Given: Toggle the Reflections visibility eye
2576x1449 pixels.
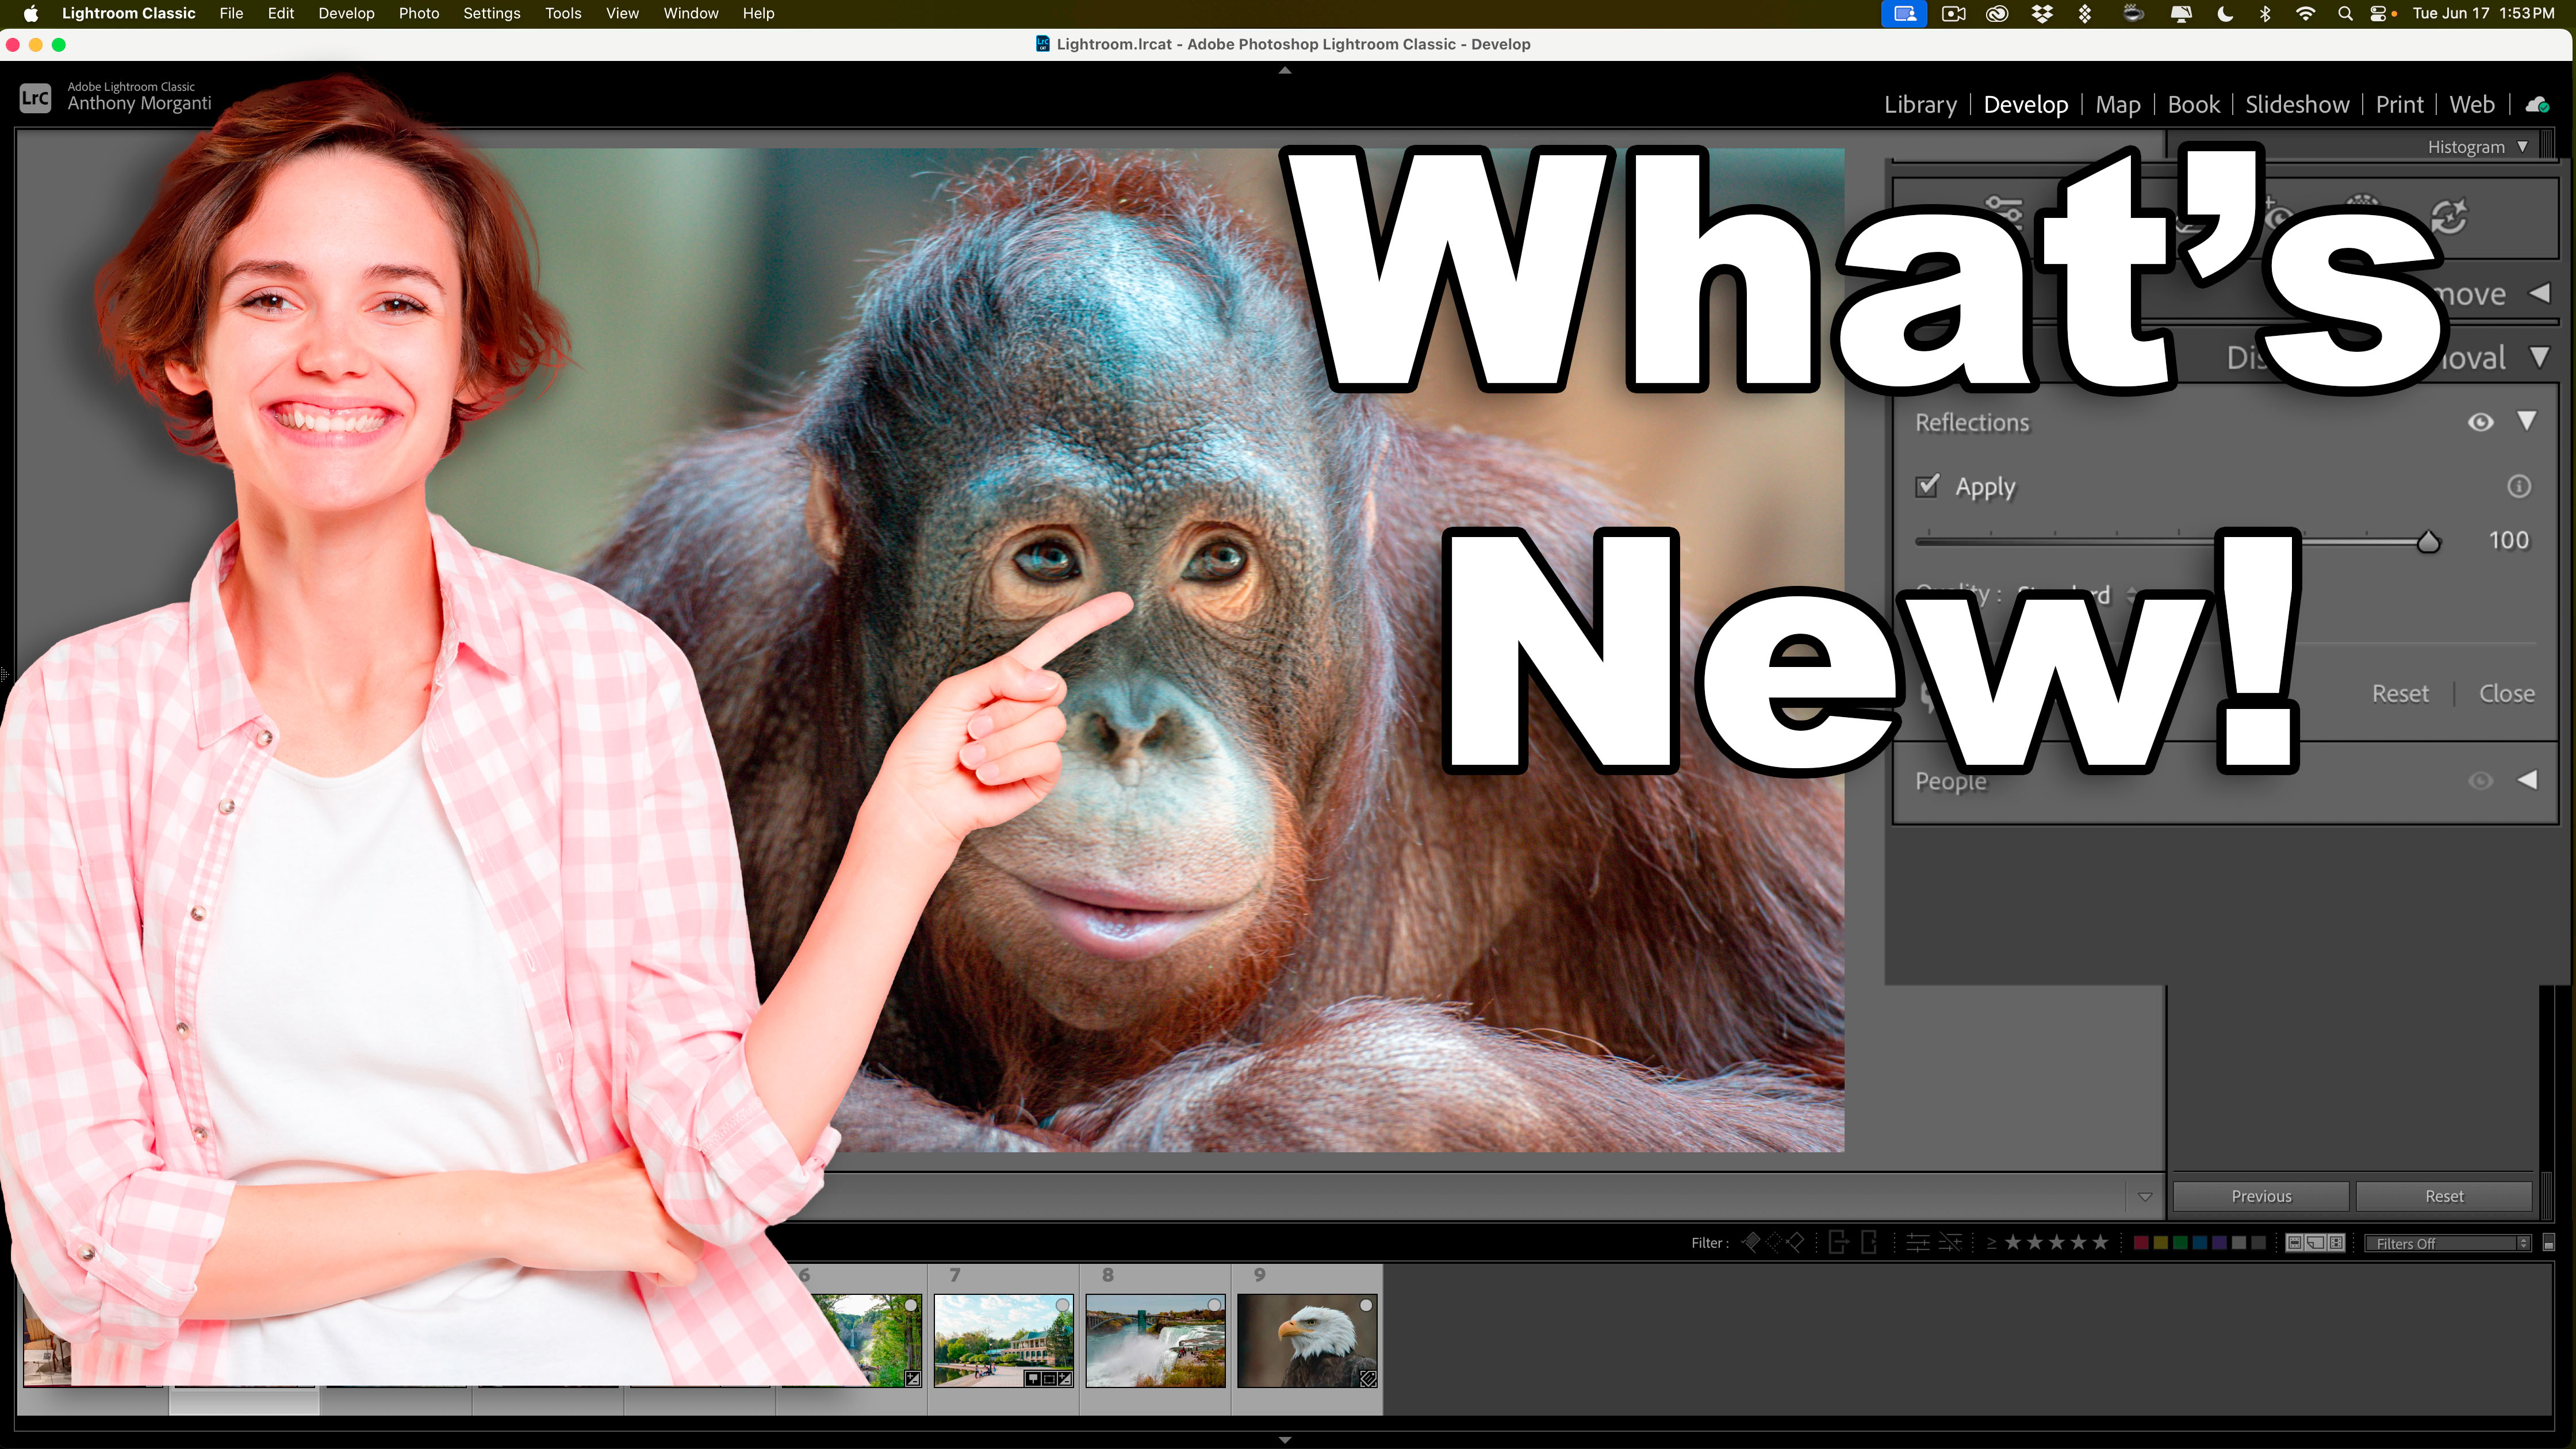Looking at the screenshot, I should (x=2481, y=422).
